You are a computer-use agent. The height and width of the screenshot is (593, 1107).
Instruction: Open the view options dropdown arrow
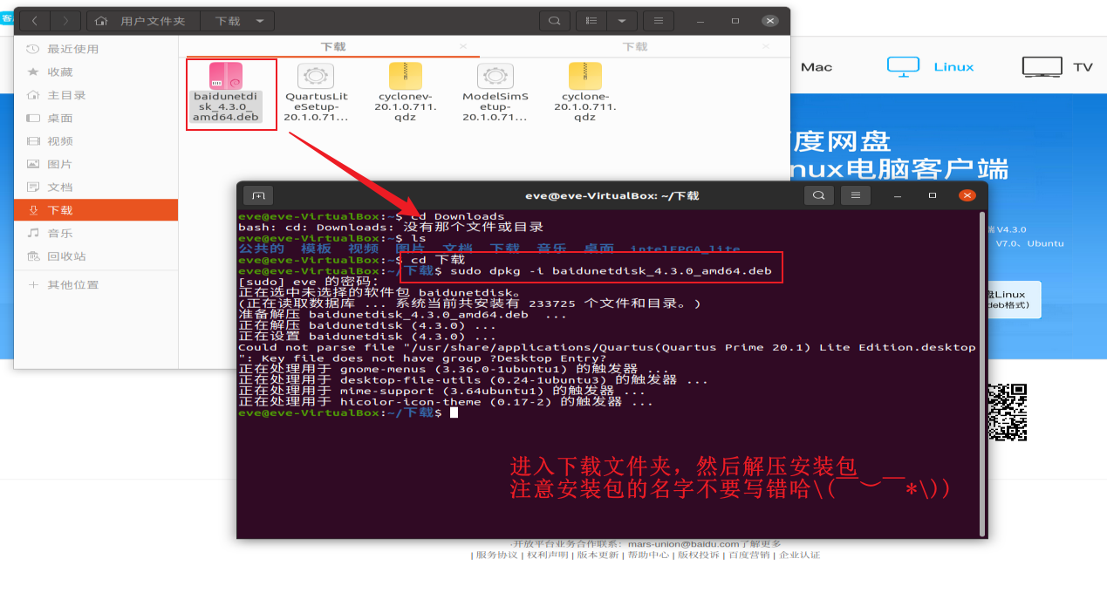pyautogui.click(x=621, y=21)
